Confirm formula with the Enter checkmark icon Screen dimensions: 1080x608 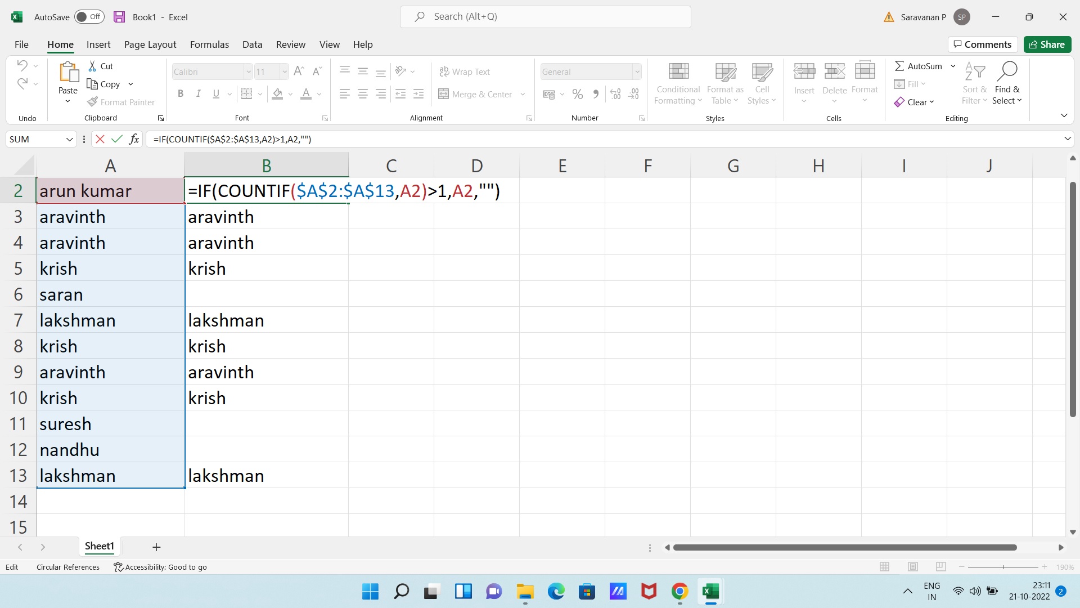117,139
